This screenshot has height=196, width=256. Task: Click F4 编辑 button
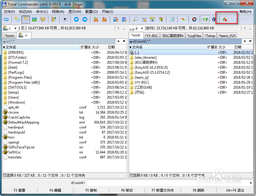tap(55, 190)
